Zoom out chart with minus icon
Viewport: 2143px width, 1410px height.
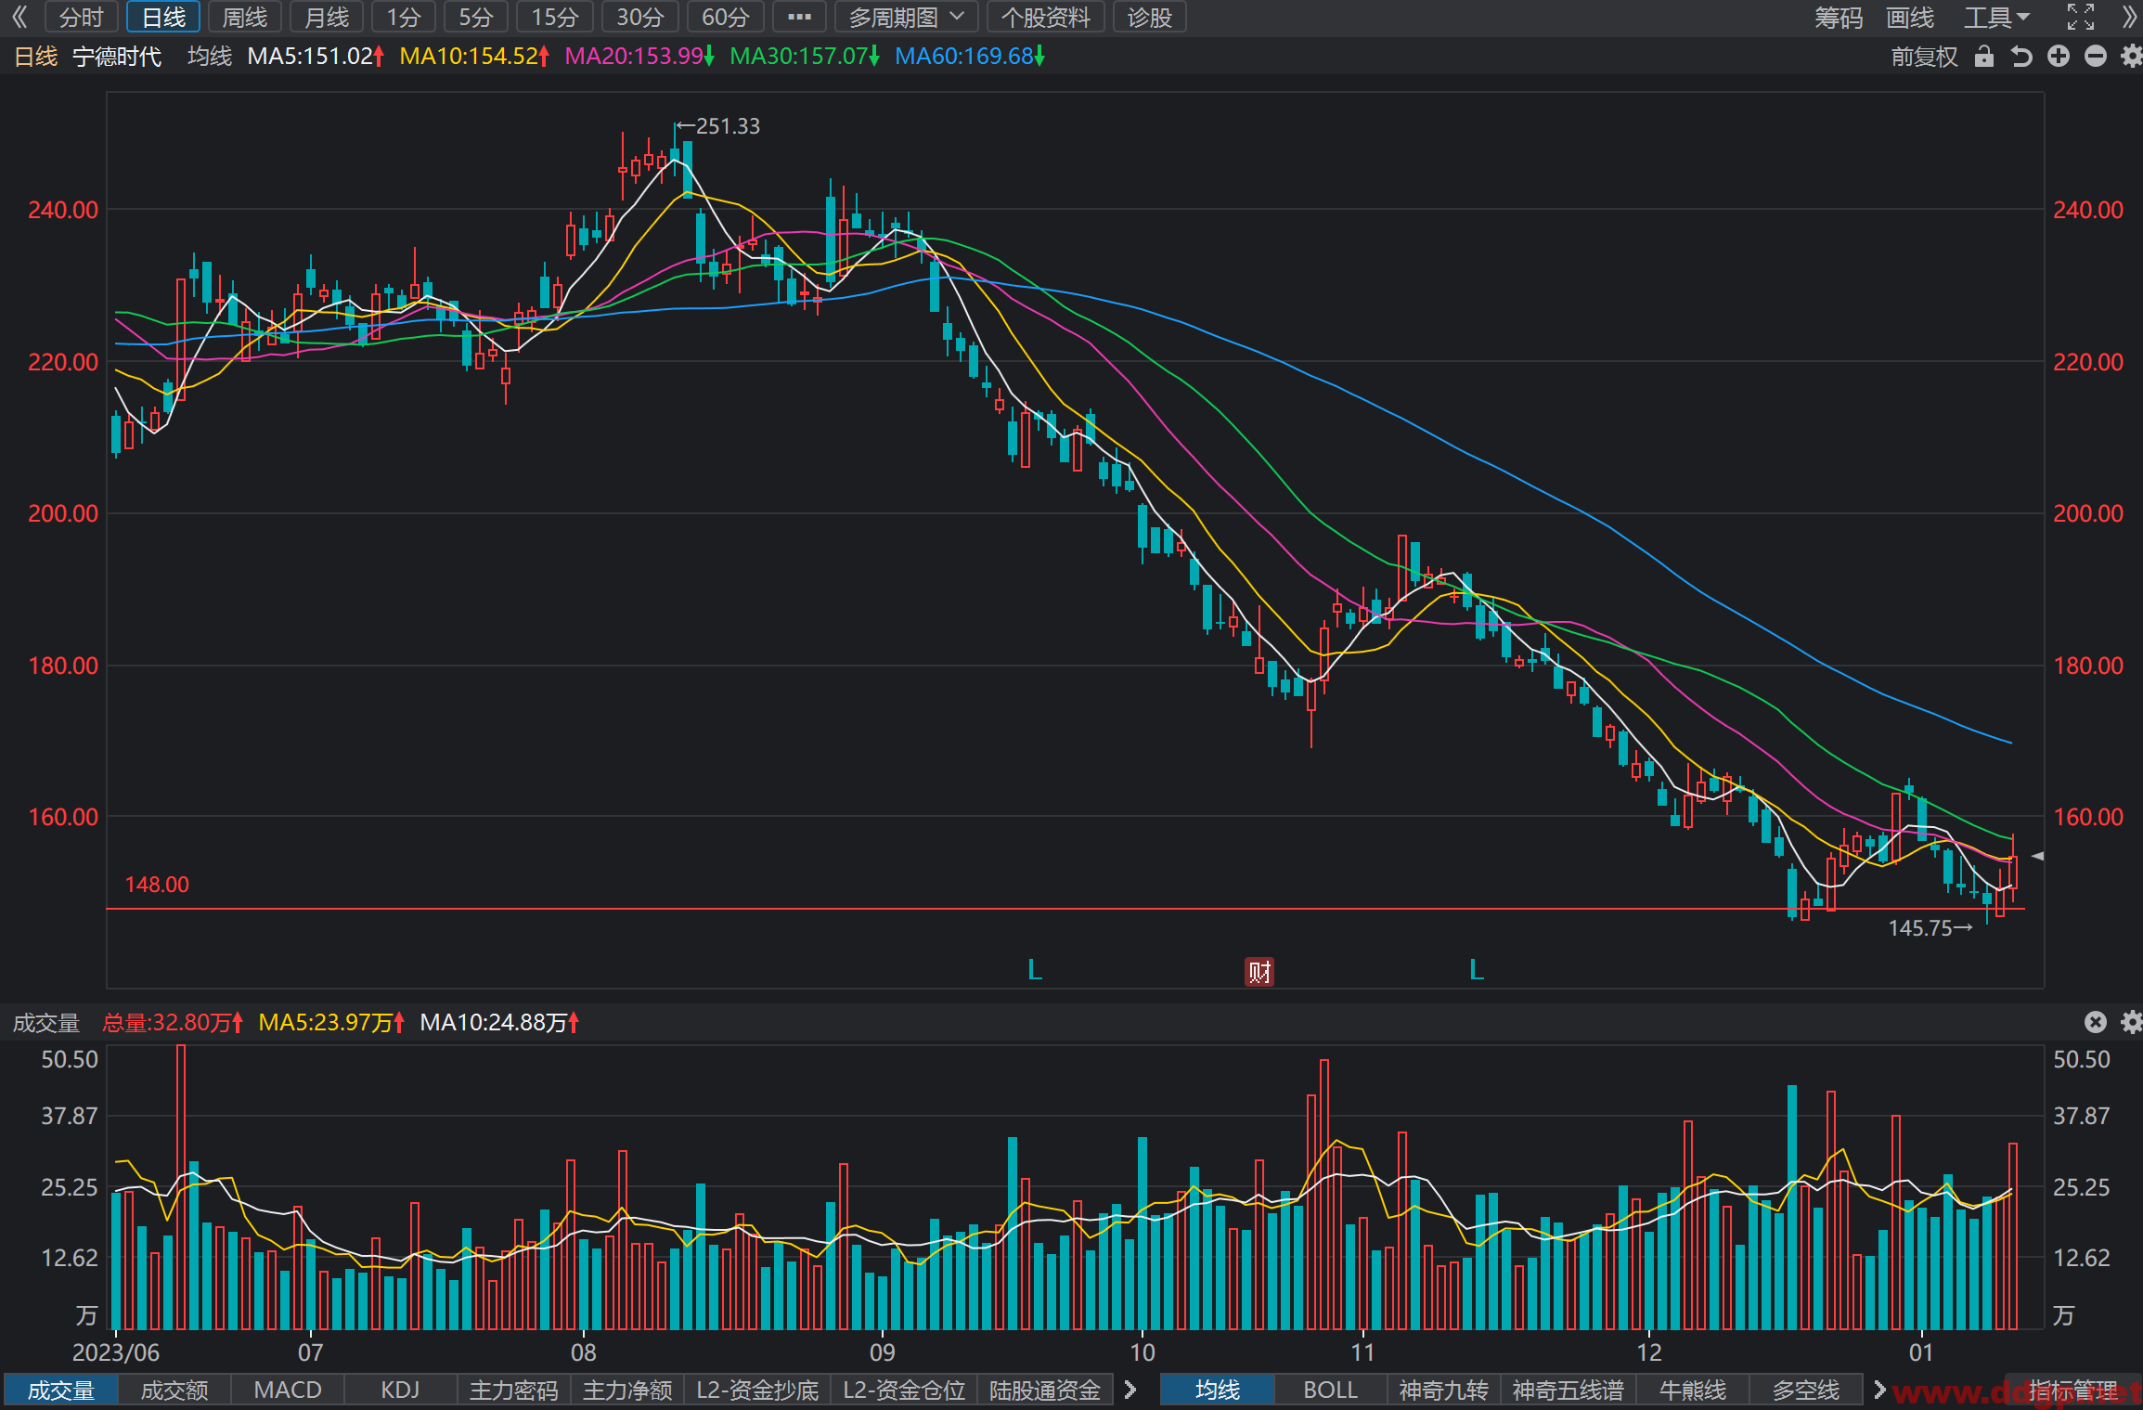(2096, 57)
